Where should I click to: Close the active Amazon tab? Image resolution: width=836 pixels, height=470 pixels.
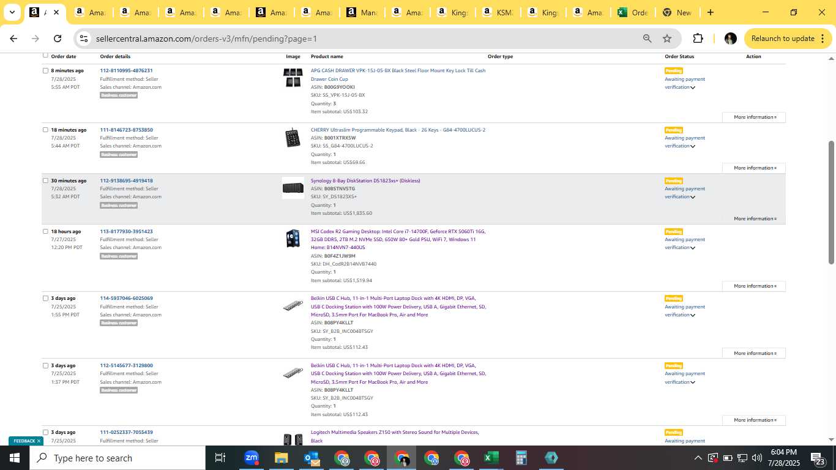(x=56, y=12)
